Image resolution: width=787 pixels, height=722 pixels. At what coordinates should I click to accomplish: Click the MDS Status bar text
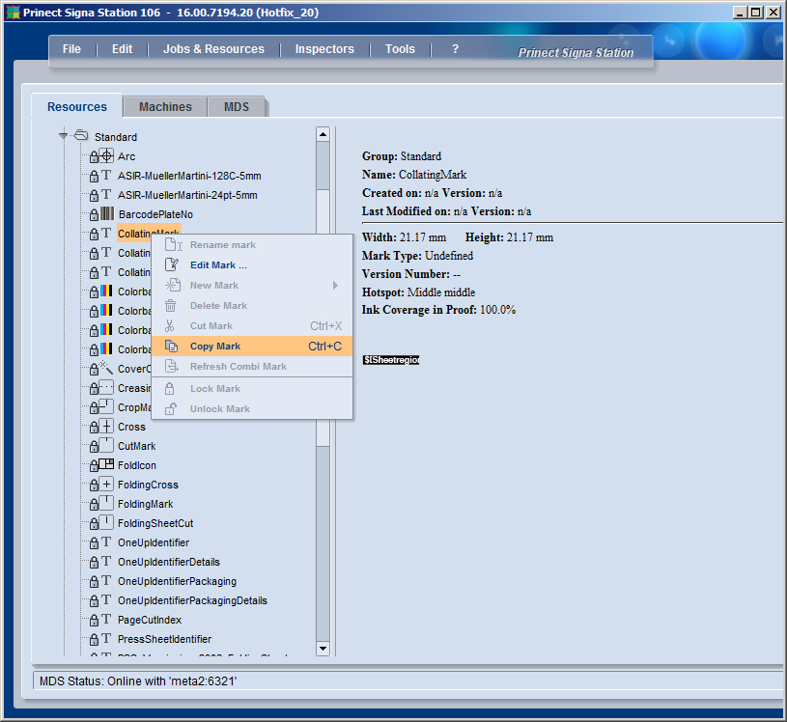pos(138,680)
